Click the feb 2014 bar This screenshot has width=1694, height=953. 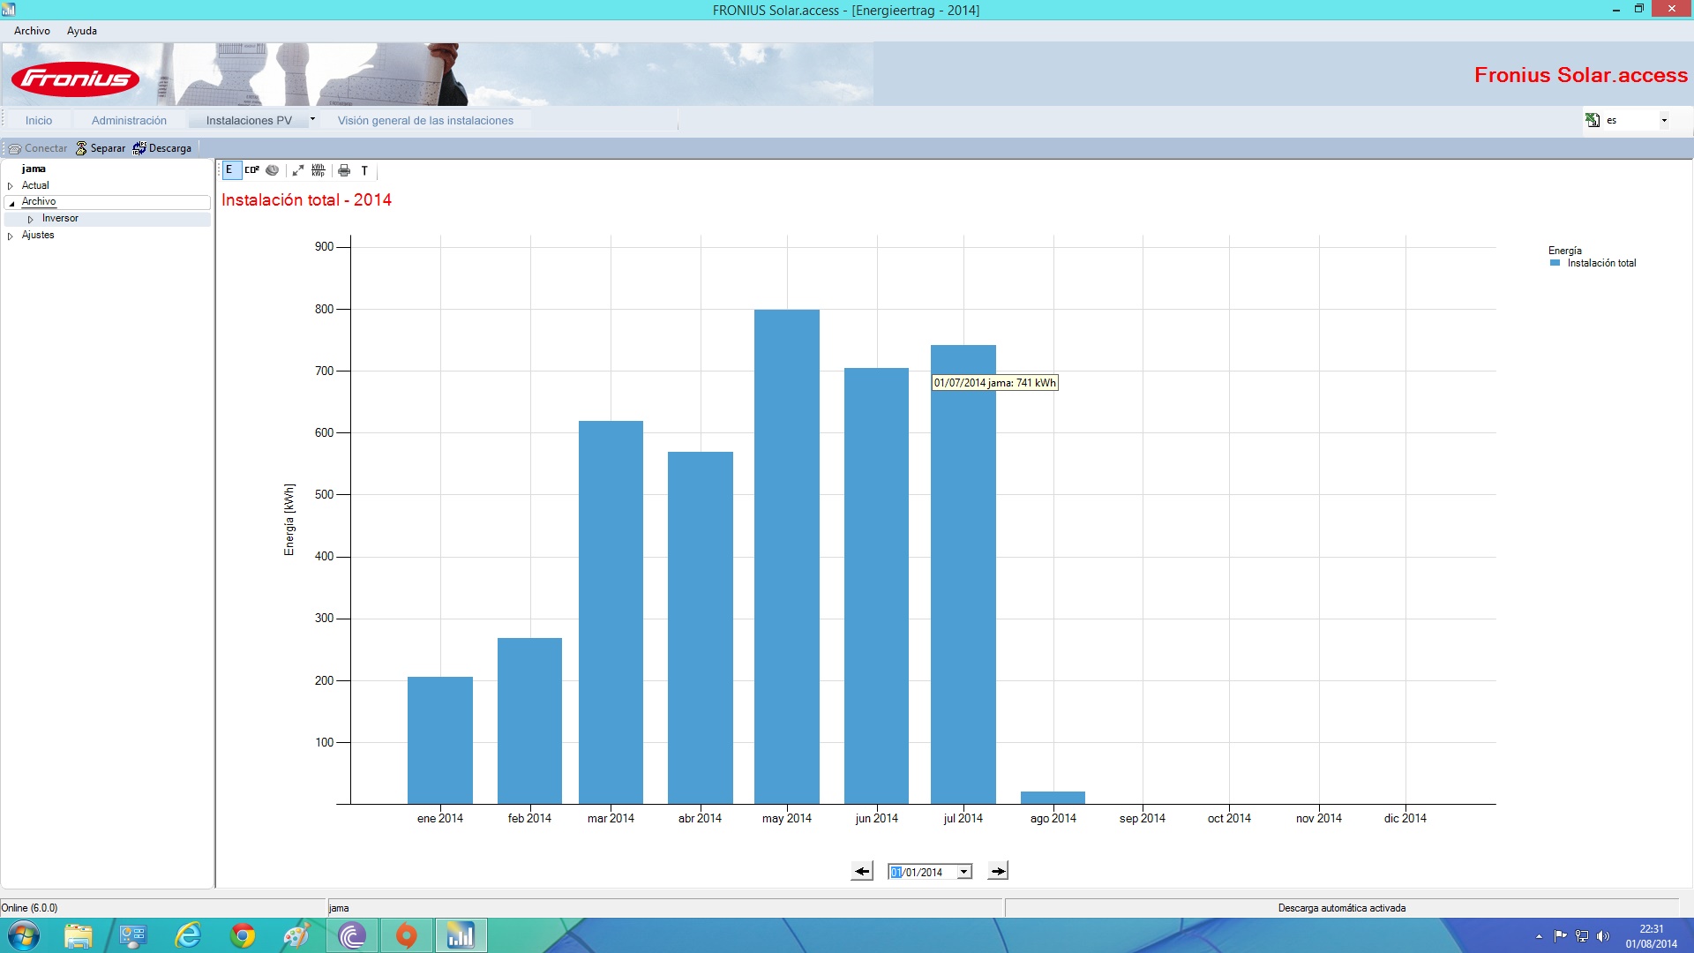coord(529,721)
